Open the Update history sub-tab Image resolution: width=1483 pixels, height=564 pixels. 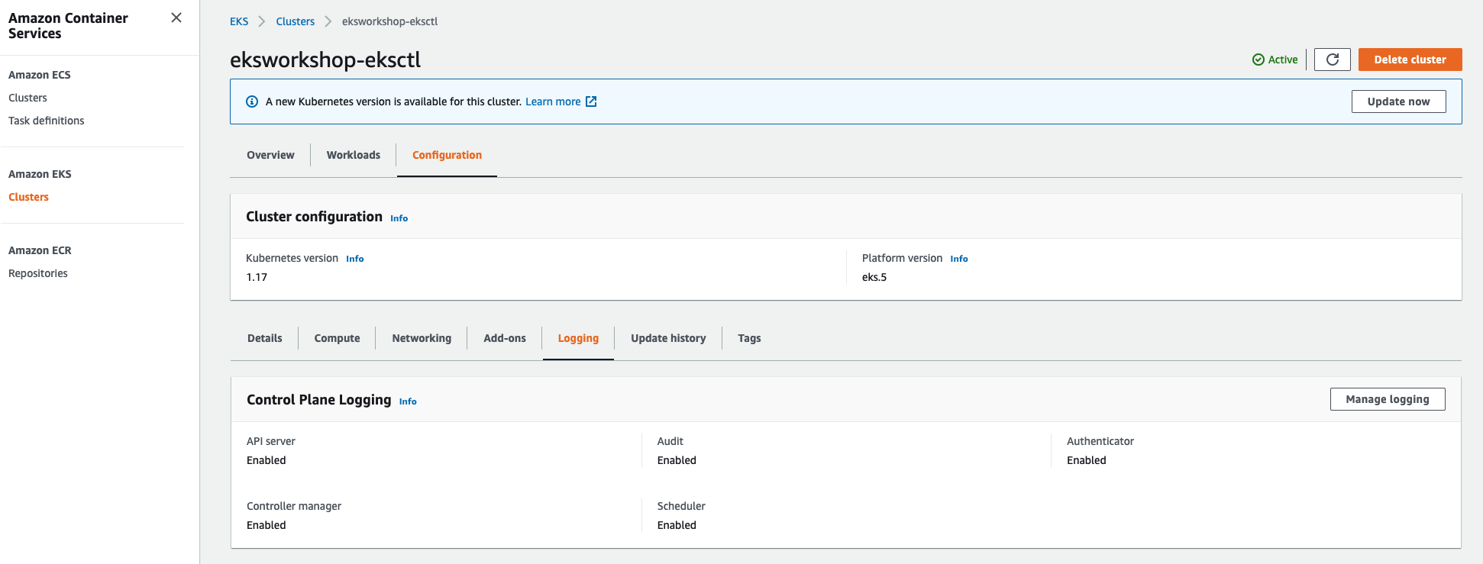[x=668, y=338]
